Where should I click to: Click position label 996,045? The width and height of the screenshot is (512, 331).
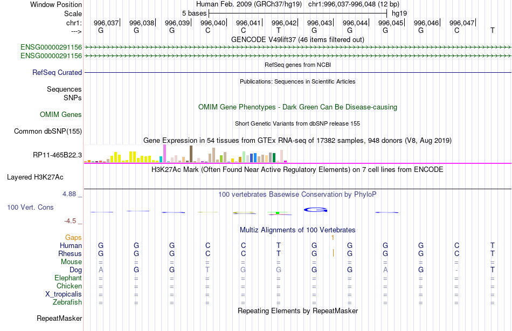(x=391, y=23)
